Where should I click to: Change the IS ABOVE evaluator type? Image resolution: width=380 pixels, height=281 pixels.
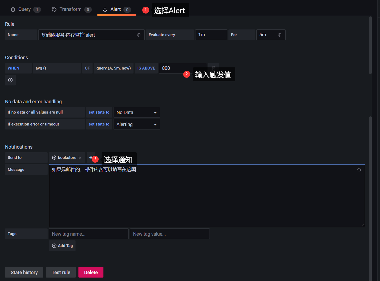point(146,68)
